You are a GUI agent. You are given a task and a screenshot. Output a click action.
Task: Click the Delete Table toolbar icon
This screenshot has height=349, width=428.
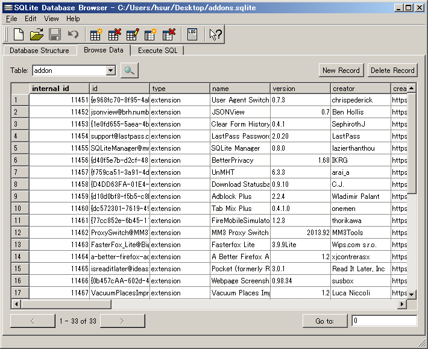coord(114,34)
